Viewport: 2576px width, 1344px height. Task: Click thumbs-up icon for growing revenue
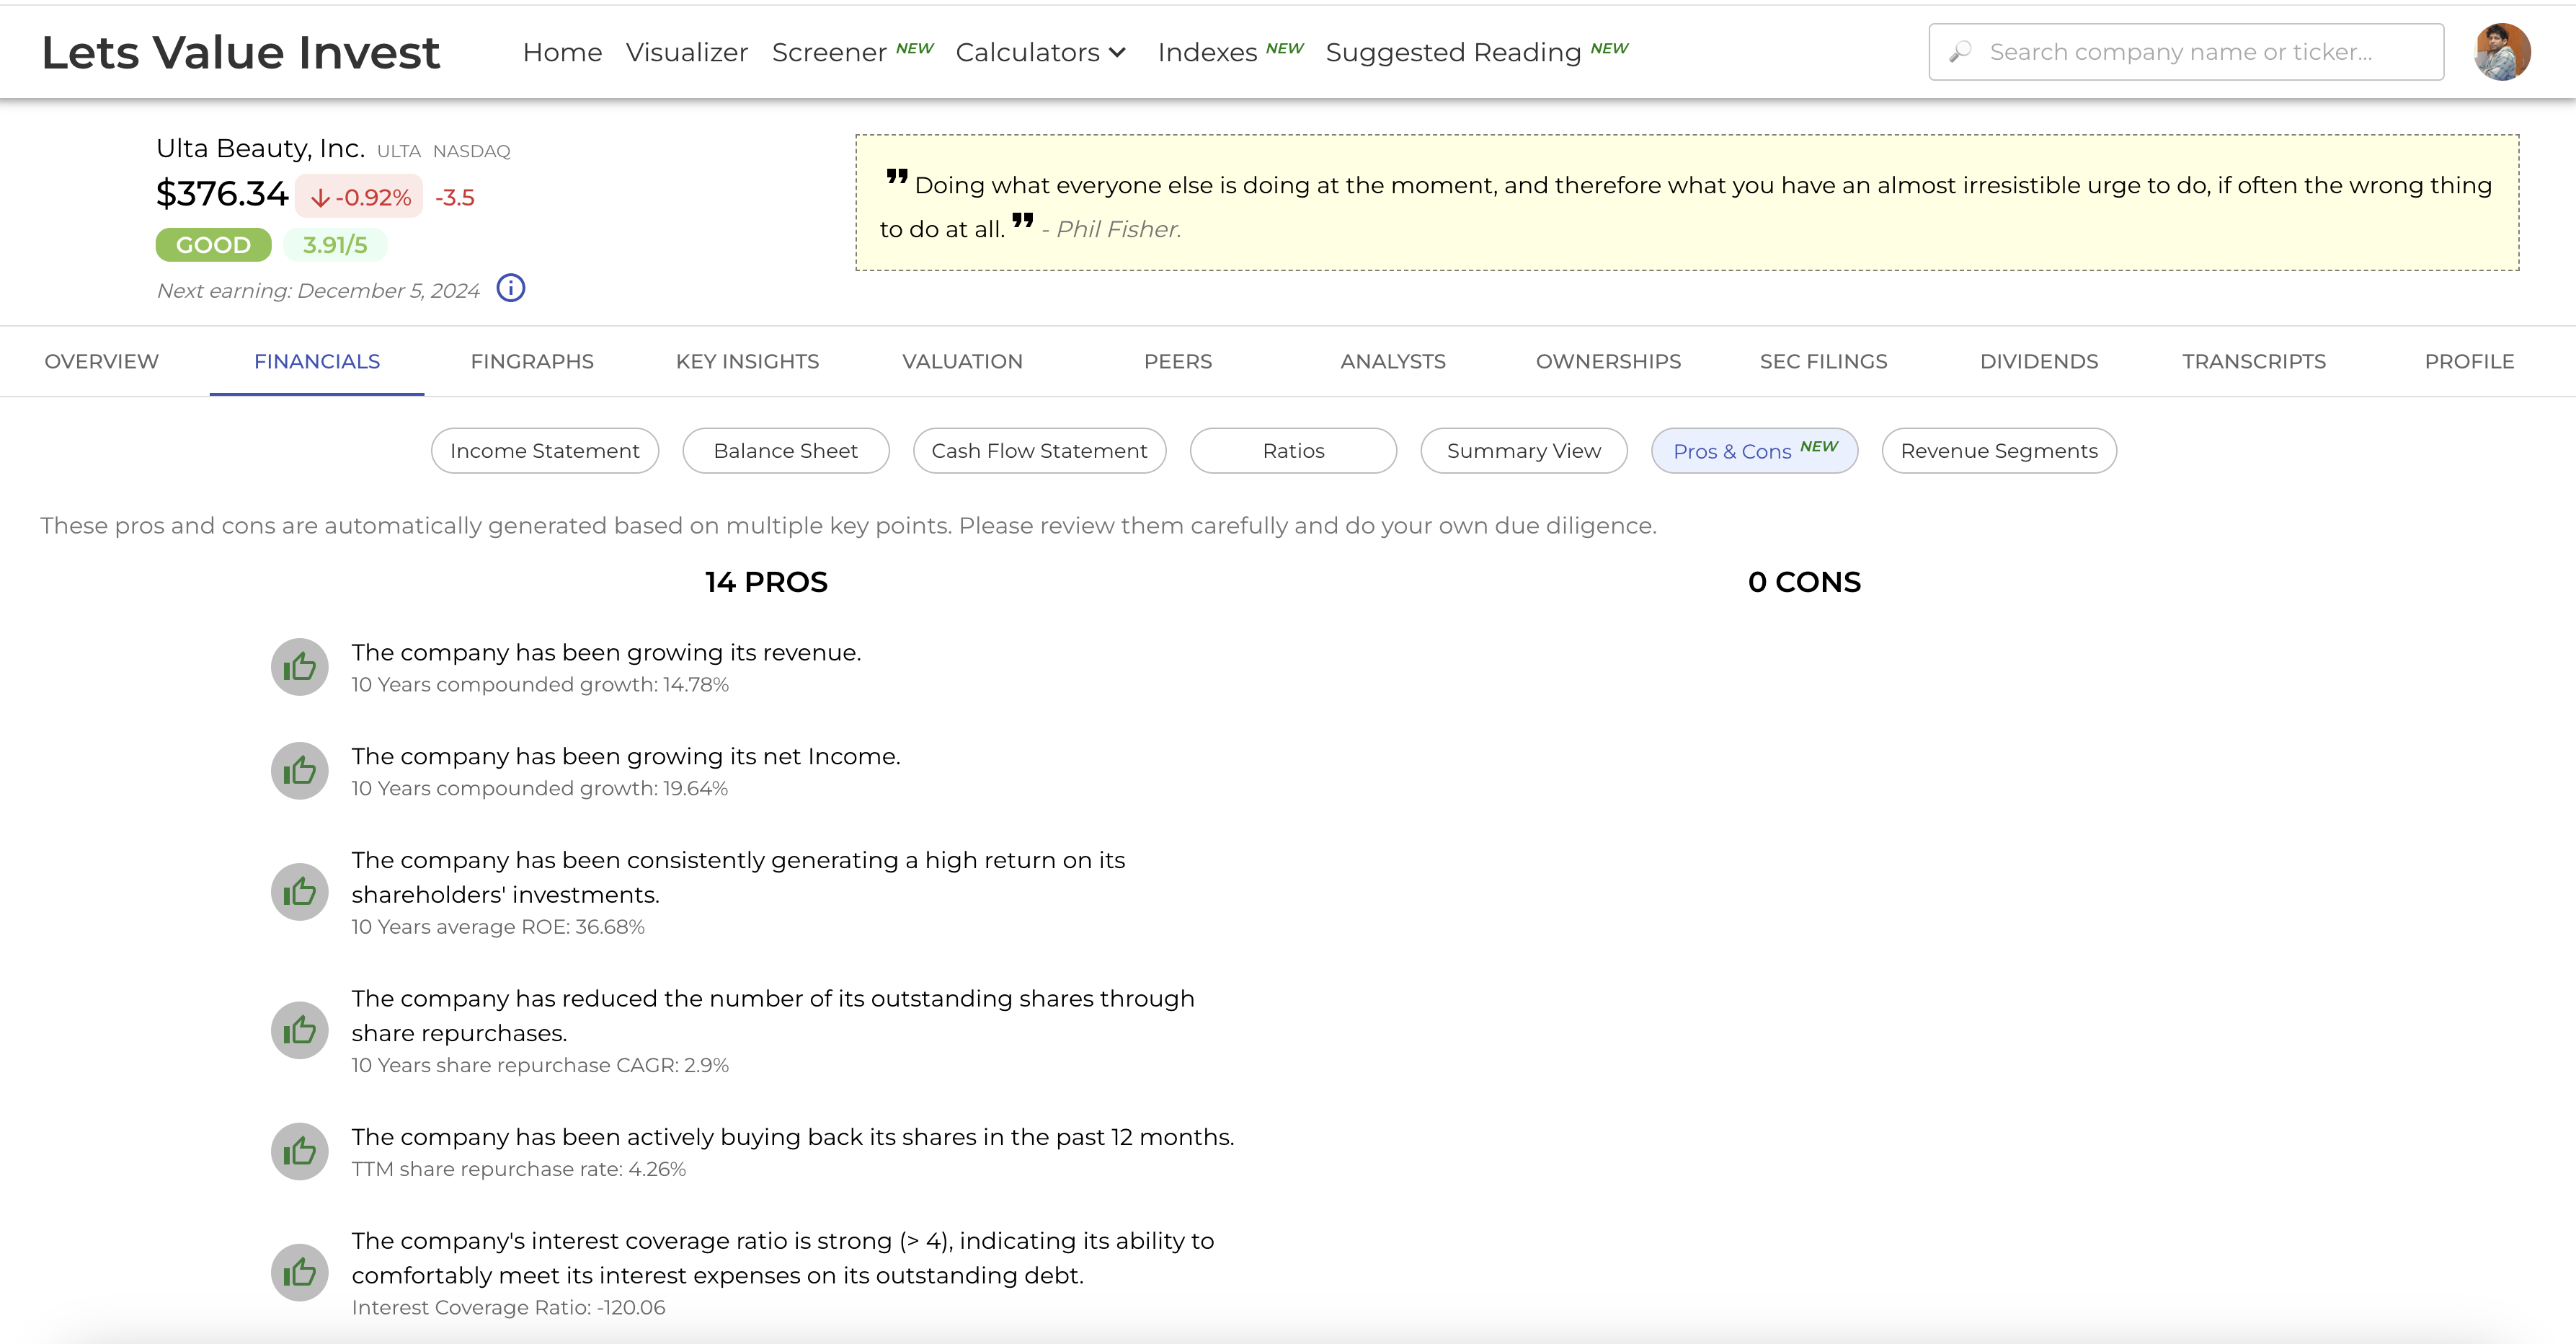pos(299,668)
